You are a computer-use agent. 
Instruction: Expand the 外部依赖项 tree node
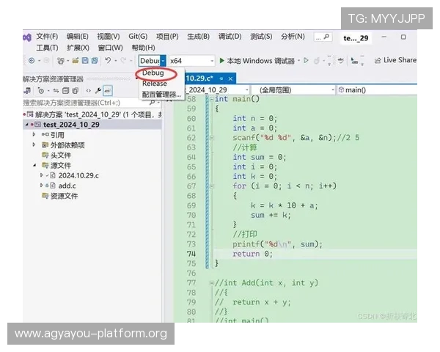[x=34, y=144]
